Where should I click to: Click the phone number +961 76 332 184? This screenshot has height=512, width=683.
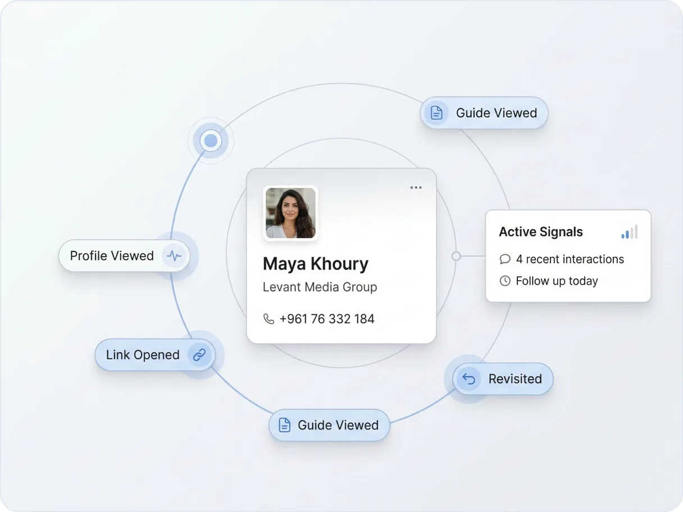(x=327, y=318)
